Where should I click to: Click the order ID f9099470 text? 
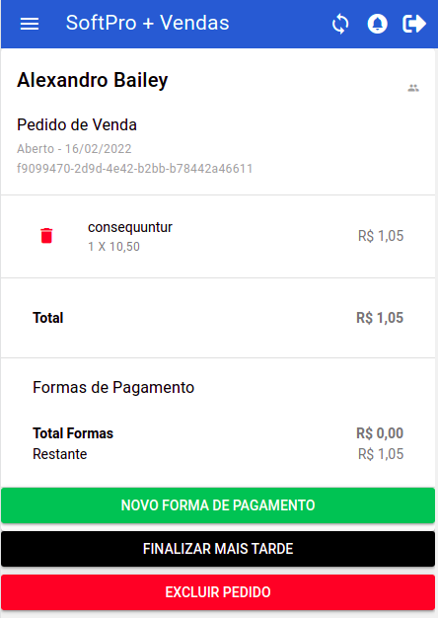[135, 169]
